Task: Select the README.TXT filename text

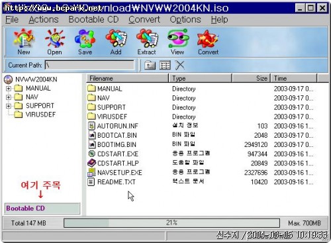Action: click(x=117, y=182)
